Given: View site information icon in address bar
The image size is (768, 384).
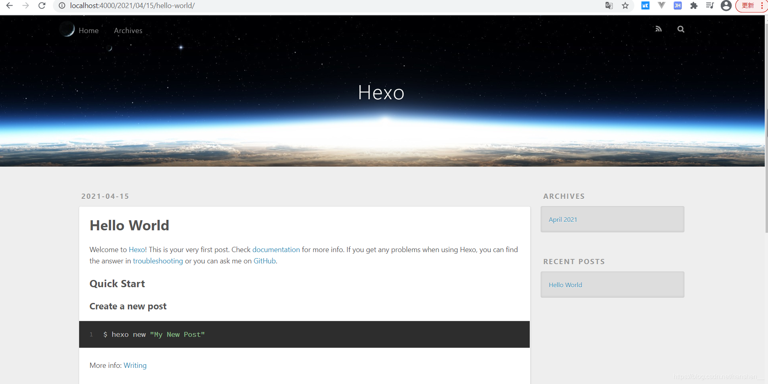Looking at the screenshot, I should pyautogui.click(x=62, y=6).
